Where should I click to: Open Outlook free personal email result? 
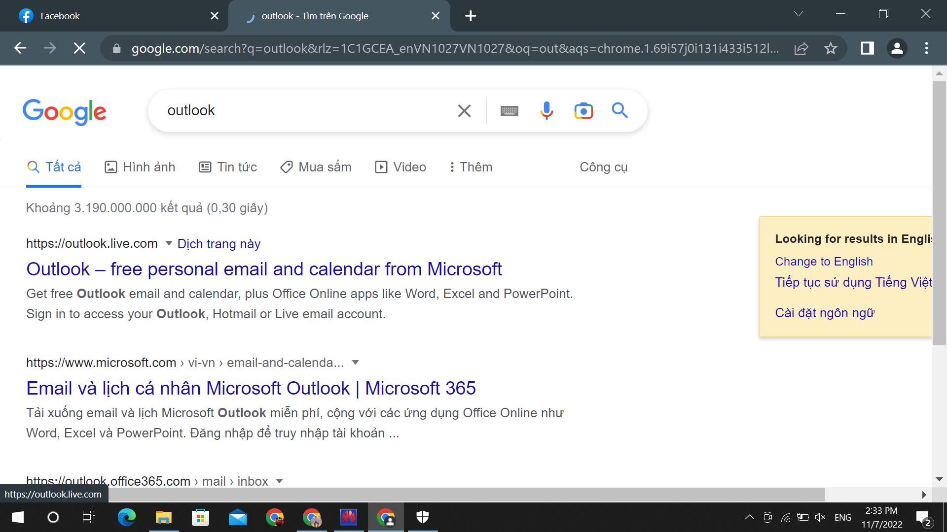[x=264, y=269]
